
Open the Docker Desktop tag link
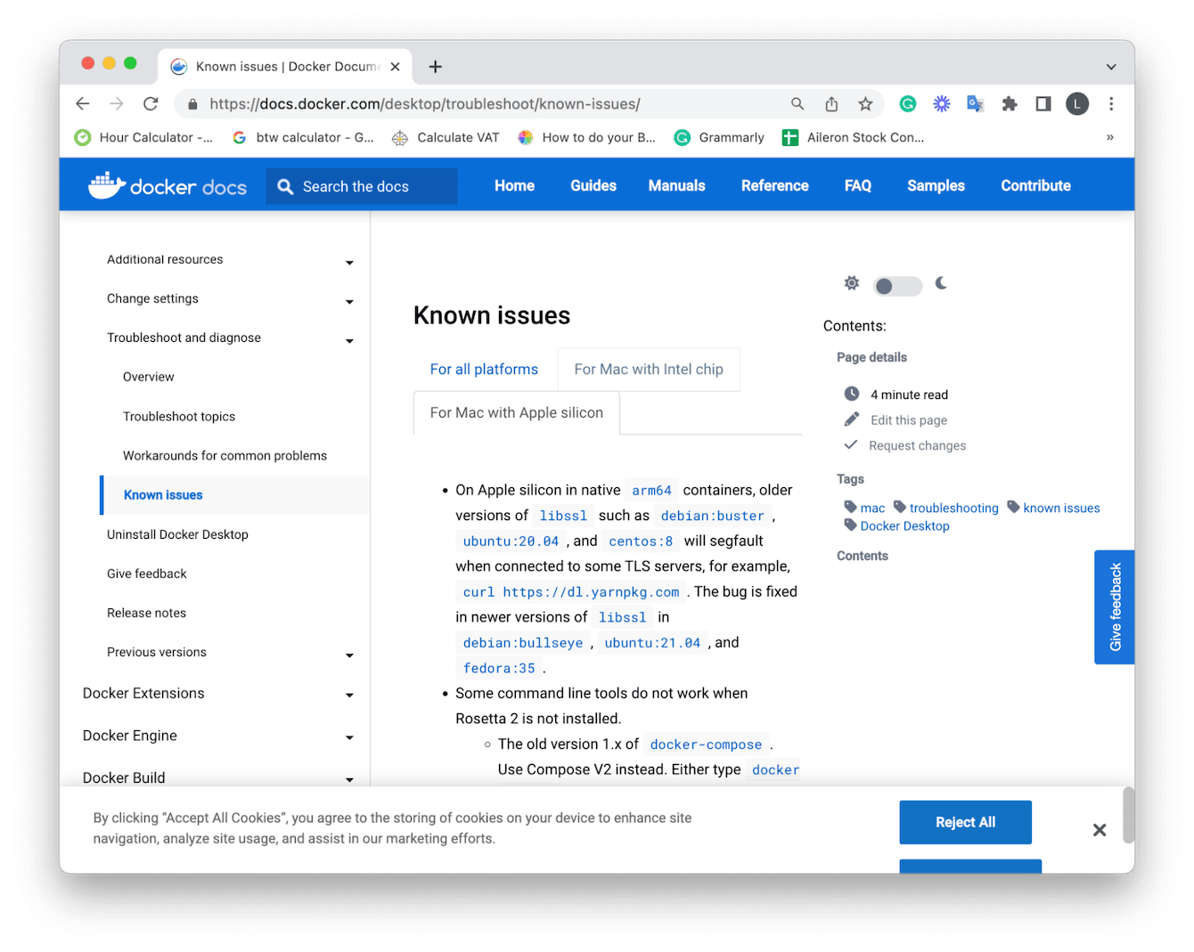pyautogui.click(x=905, y=525)
